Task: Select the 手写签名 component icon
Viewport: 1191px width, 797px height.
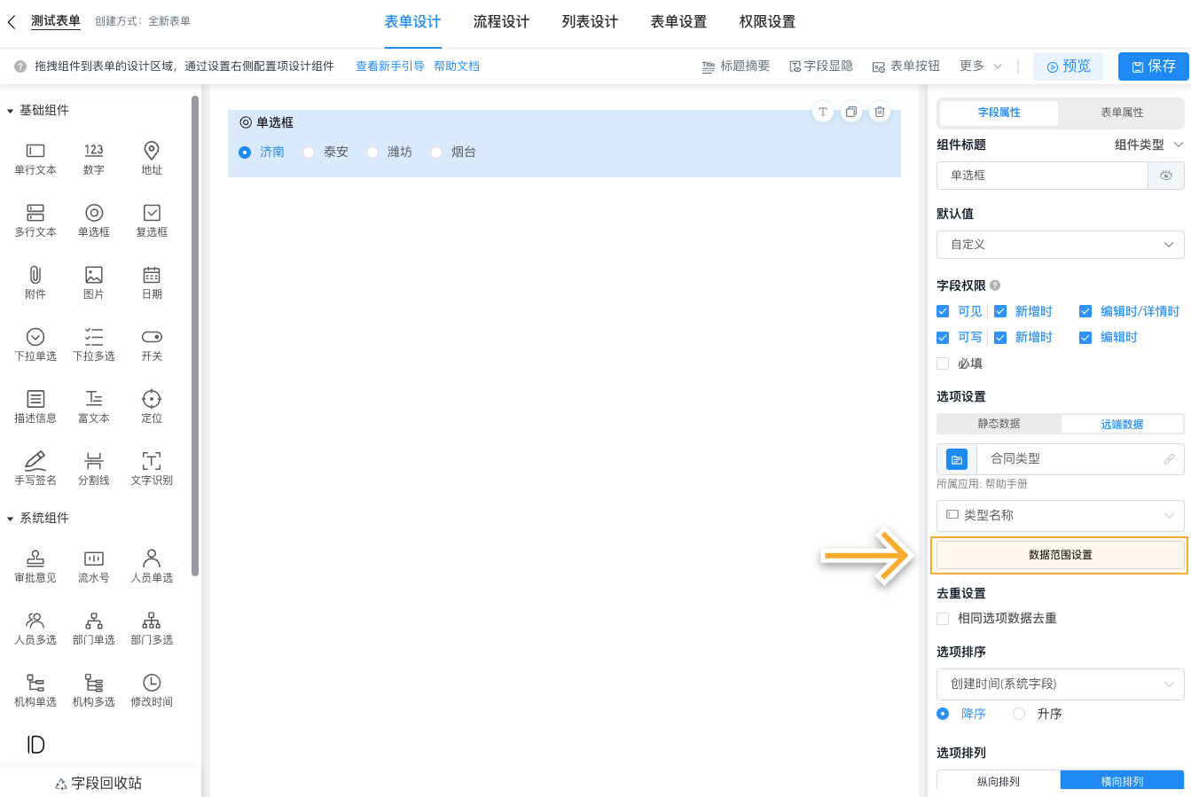Action: tap(35, 467)
